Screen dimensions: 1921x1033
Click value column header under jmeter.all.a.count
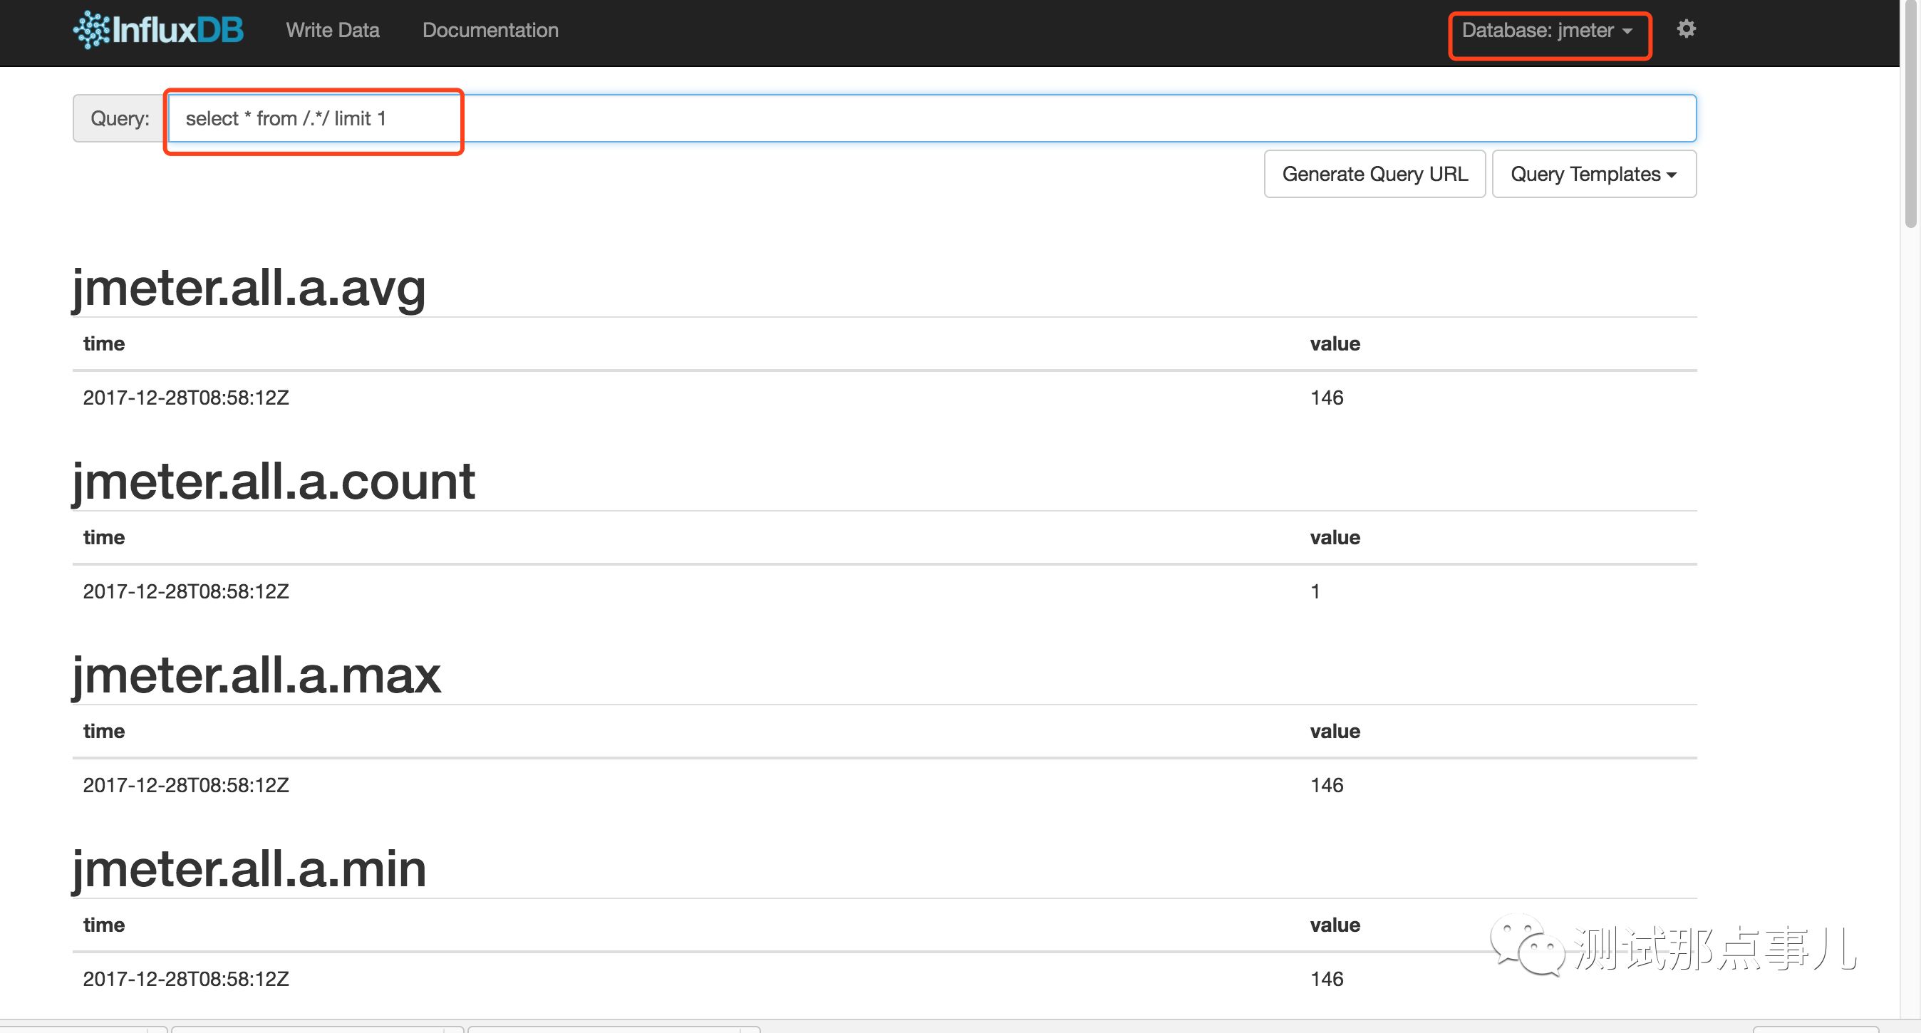pyautogui.click(x=1334, y=538)
